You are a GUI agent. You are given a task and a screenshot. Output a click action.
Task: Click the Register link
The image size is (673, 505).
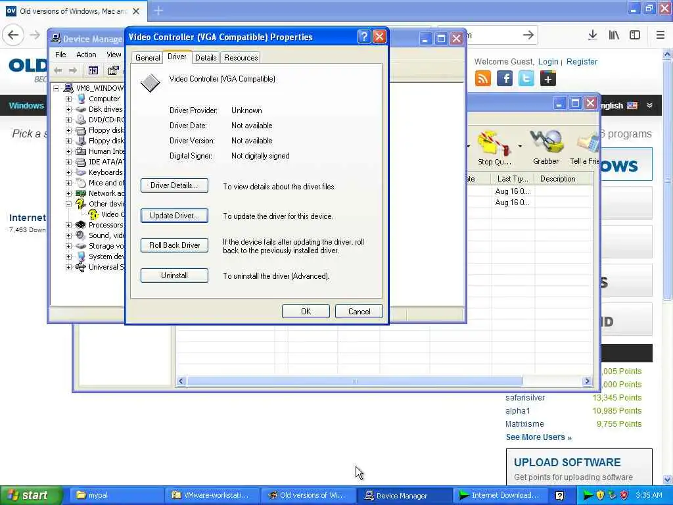pos(582,62)
